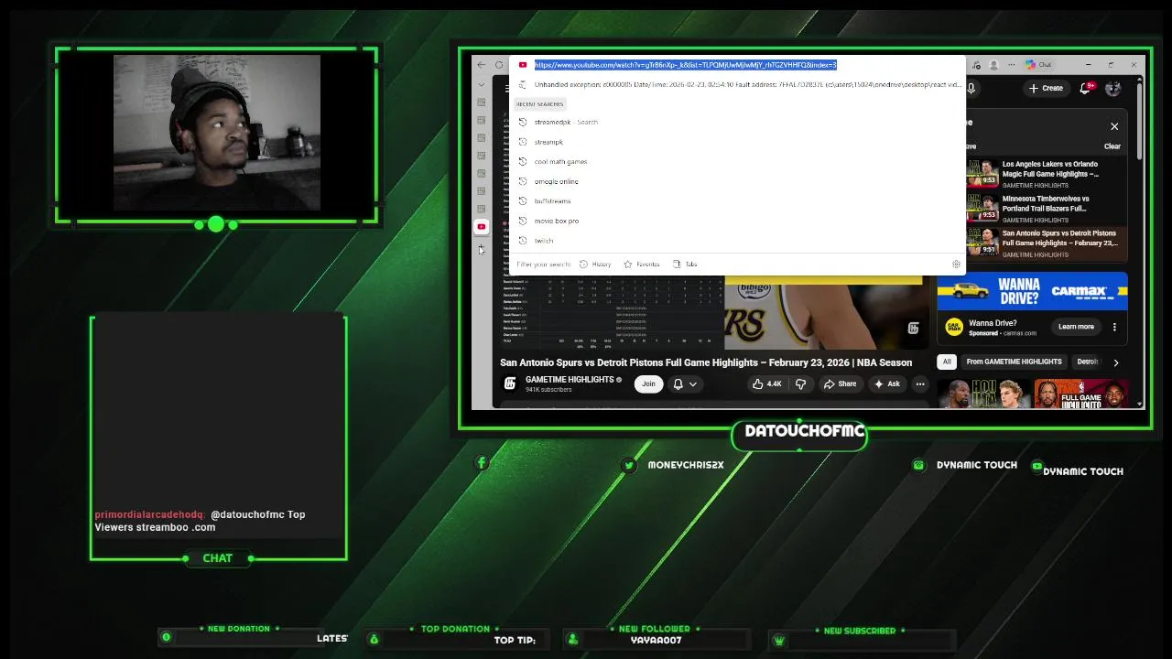Select the 'From GAMETIME HIGHLIGHTS' chip

(x=1014, y=362)
